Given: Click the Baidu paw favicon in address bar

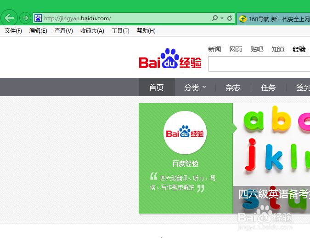Looking at the screenshot, I should (x=38, y=18).
